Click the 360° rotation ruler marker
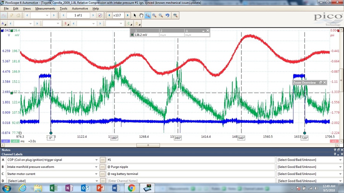 178,138
